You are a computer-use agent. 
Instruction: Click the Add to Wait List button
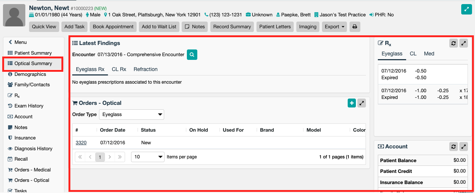click(159, 27)
